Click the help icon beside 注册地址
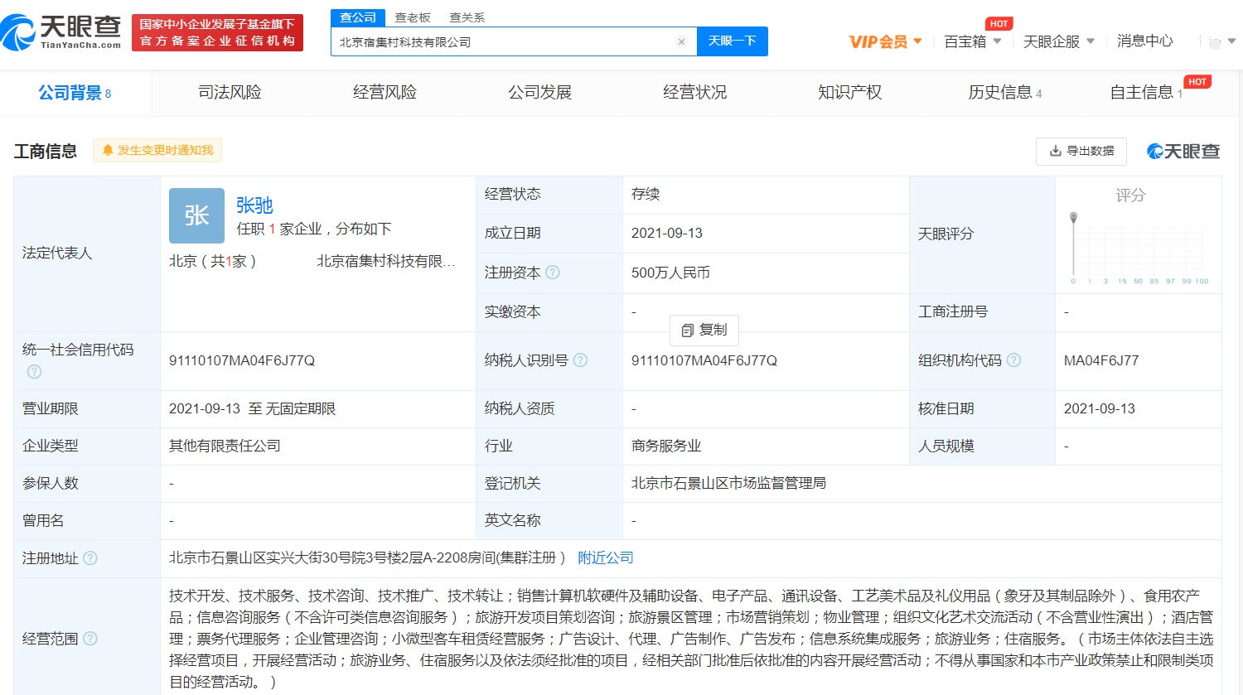This screenshot has height=695, width=1243. tap(90, 558)
